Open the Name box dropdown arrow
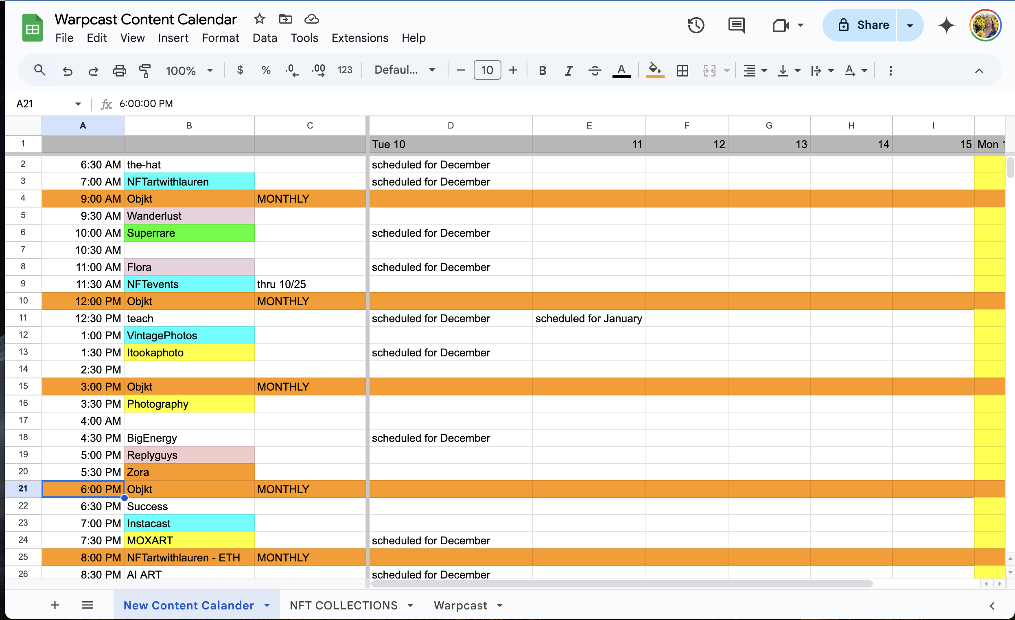The image size is (1015, 620). pos(78,104)
